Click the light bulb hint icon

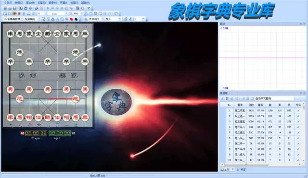click(x=24, y=13)
